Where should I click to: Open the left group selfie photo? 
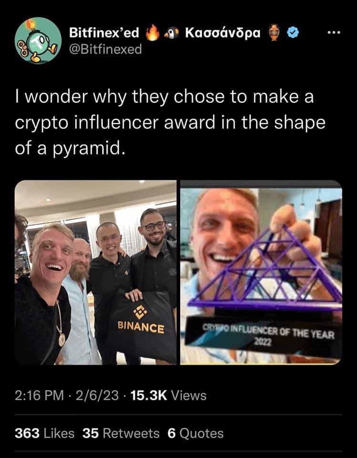[95, 272]
